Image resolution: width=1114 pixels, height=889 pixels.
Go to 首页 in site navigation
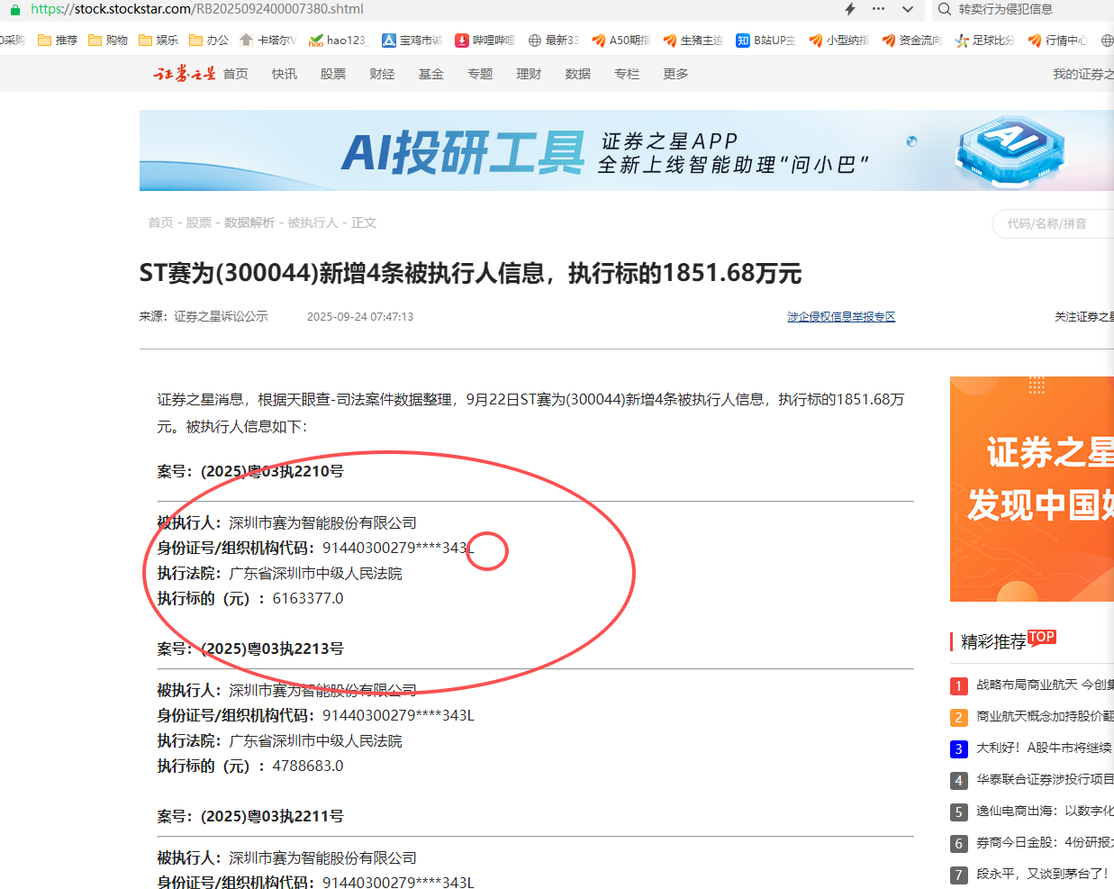(x=236, y=74)
